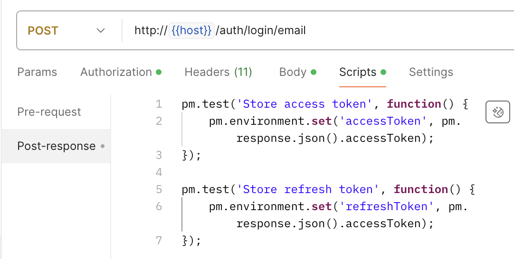Select the Body tab
This screenshot has width=514, height=259.
293,72
